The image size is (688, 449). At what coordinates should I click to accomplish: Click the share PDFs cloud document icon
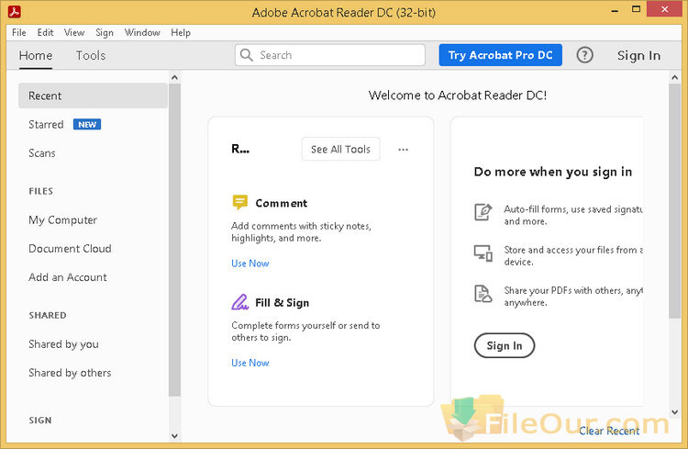pyautogui.click(x=483, y=294)
